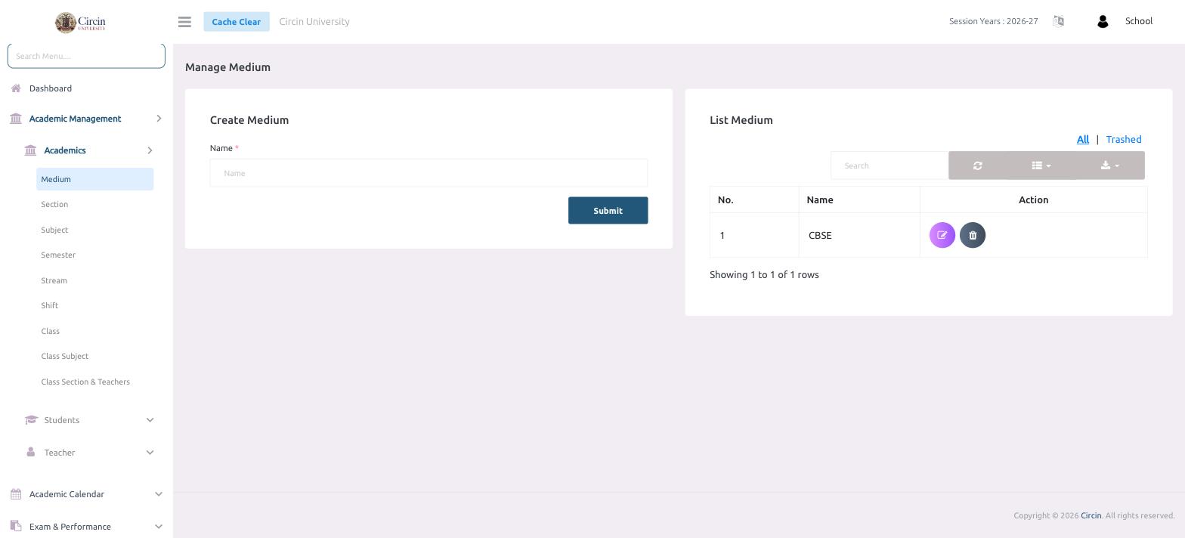Click the Cache Clear button
Viewport: 1185px width, 538px height.
tap(237, 21)
